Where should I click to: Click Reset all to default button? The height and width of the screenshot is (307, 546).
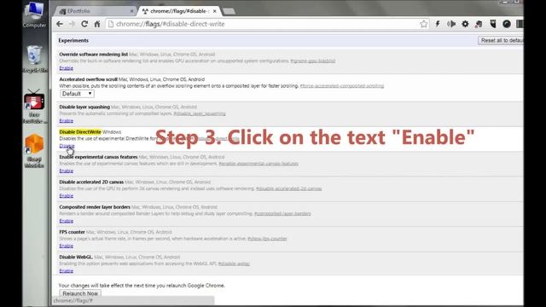point(501,40)
